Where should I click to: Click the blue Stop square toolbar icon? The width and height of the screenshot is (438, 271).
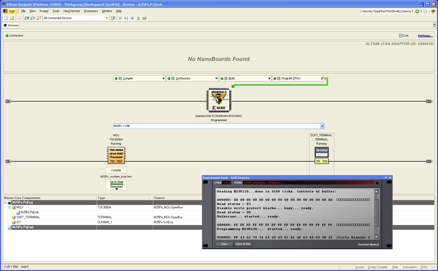click(132, 18)
